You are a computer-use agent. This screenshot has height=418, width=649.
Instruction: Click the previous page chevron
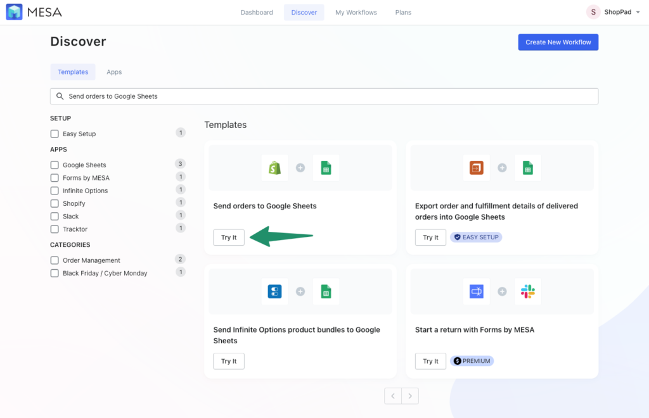point(392,395)
